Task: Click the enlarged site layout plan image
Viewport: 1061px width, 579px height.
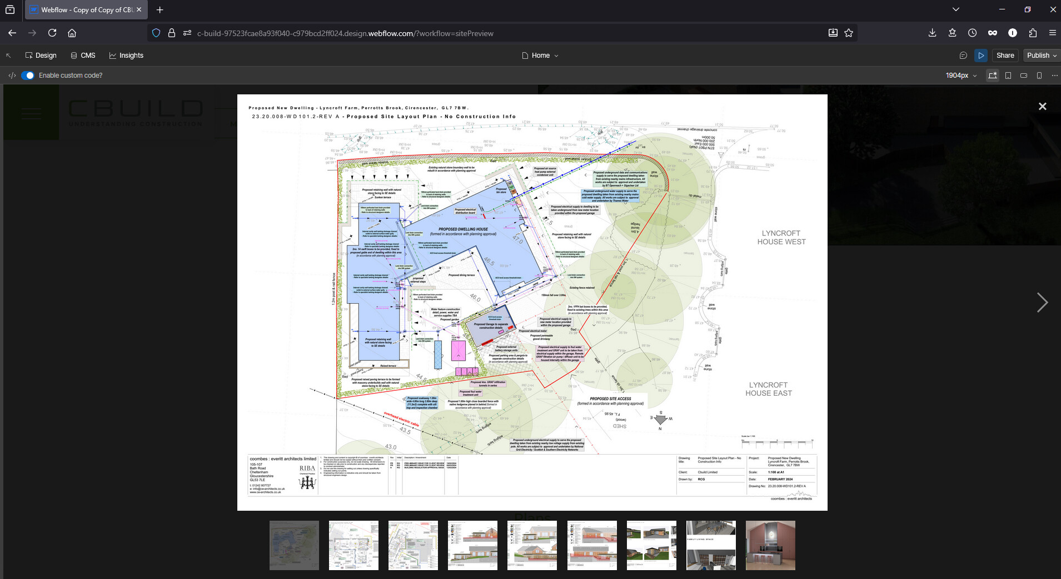Action: coord(532,303)
